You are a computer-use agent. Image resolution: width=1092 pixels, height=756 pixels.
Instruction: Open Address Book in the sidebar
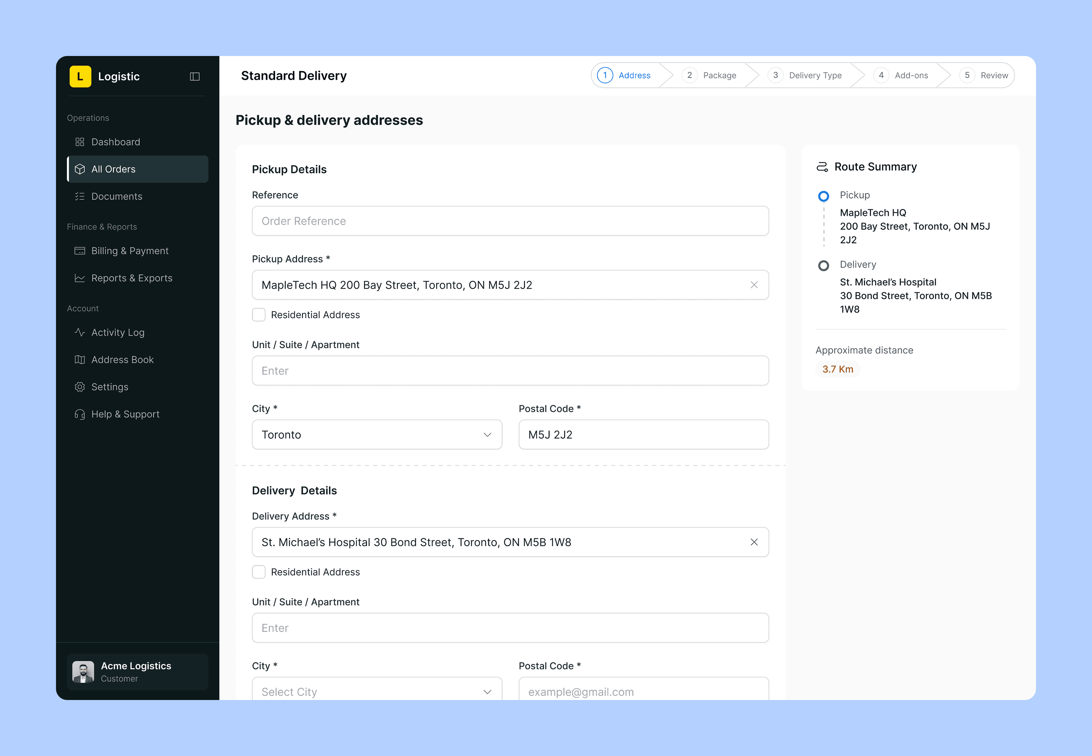tap(138, 360)
